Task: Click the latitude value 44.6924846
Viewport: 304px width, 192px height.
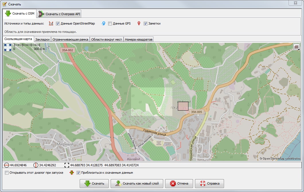Action: (18, 165)
